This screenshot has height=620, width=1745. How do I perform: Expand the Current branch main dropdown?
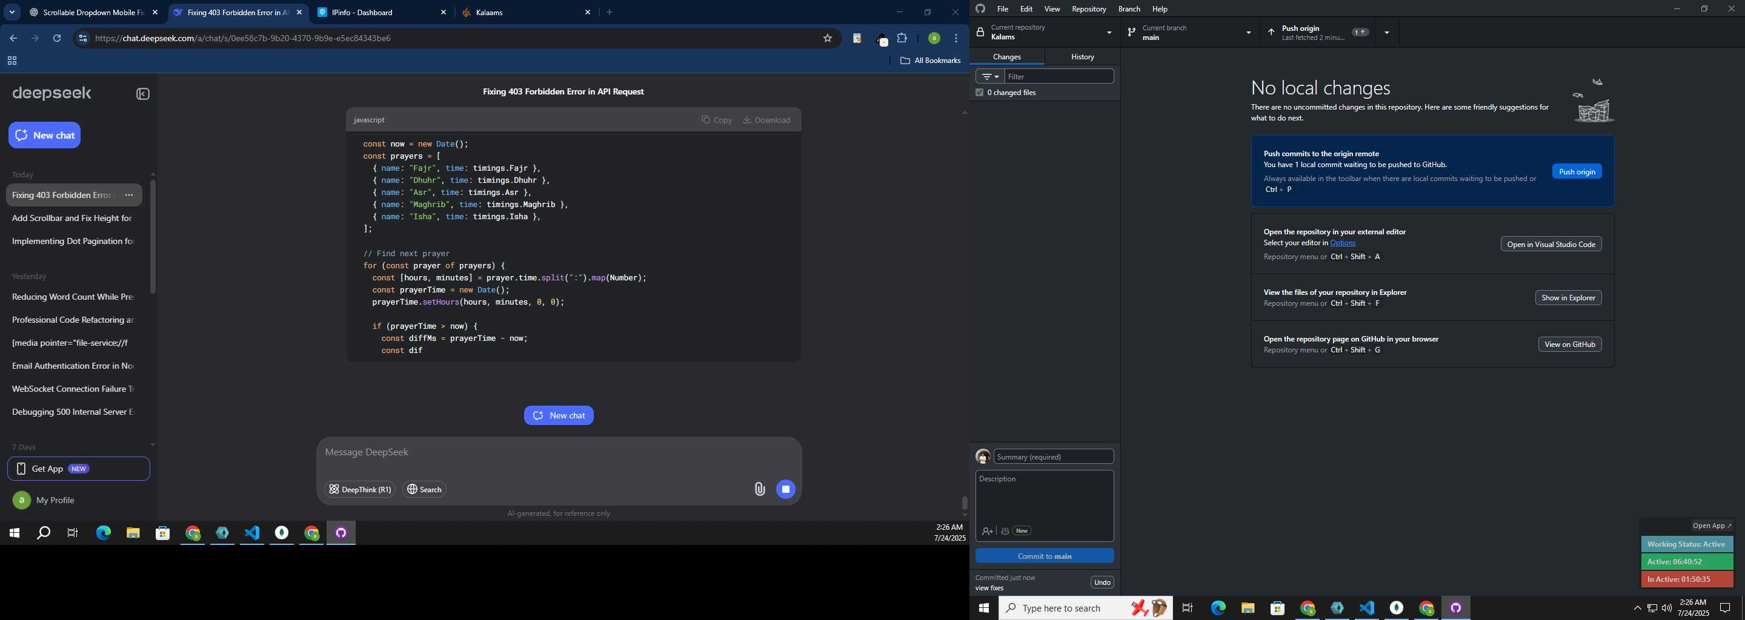coord(1191,33)
